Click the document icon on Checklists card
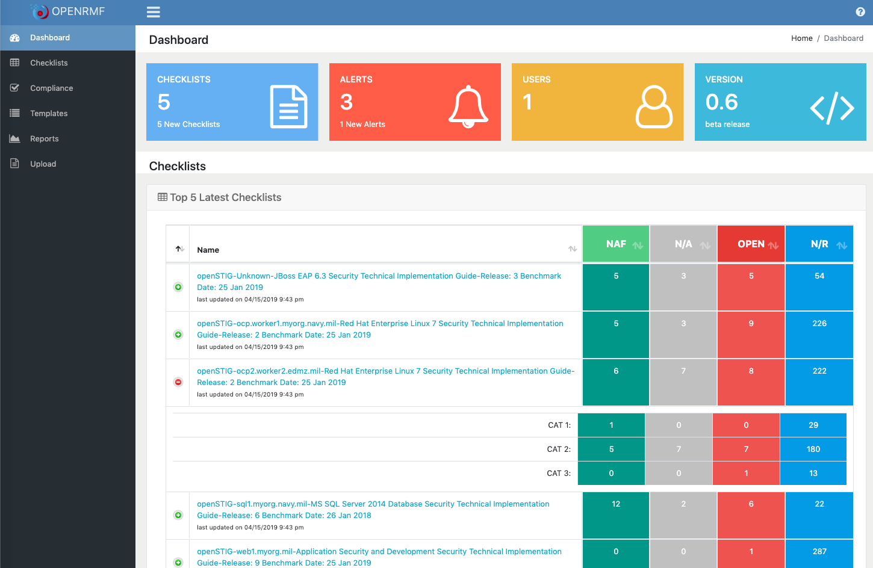The width and height of the screenshot is (873, 568). coord(289,107)
